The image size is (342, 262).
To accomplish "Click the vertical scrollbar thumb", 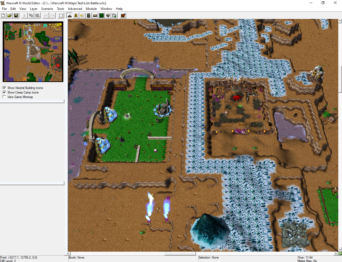I will click(x=340, y=79).
